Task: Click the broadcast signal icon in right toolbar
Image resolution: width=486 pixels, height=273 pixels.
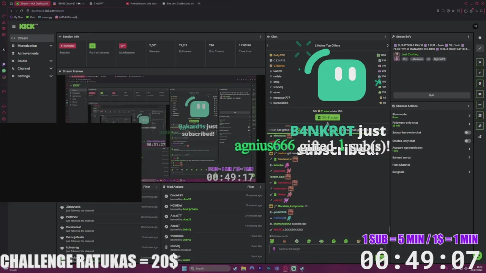Action: pyautogui.click(x=480, y=105)
